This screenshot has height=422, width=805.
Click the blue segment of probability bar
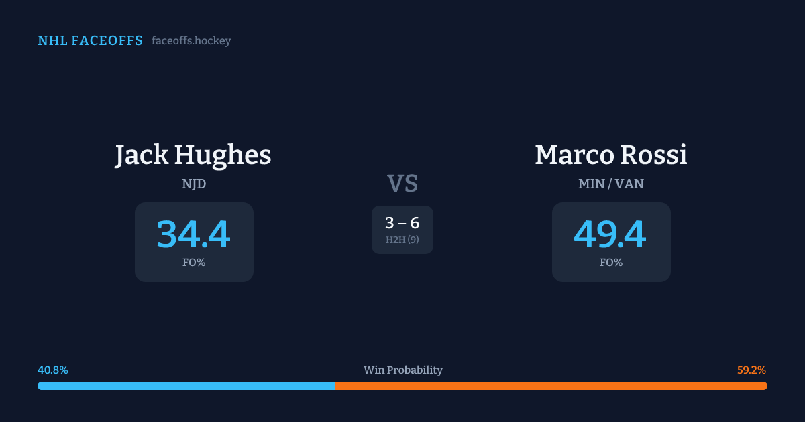tap(186, 386)
